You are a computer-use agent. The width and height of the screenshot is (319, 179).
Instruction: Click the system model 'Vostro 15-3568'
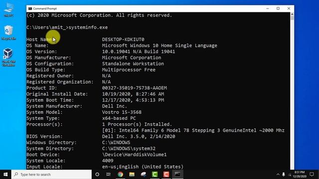tap(122, 112)
